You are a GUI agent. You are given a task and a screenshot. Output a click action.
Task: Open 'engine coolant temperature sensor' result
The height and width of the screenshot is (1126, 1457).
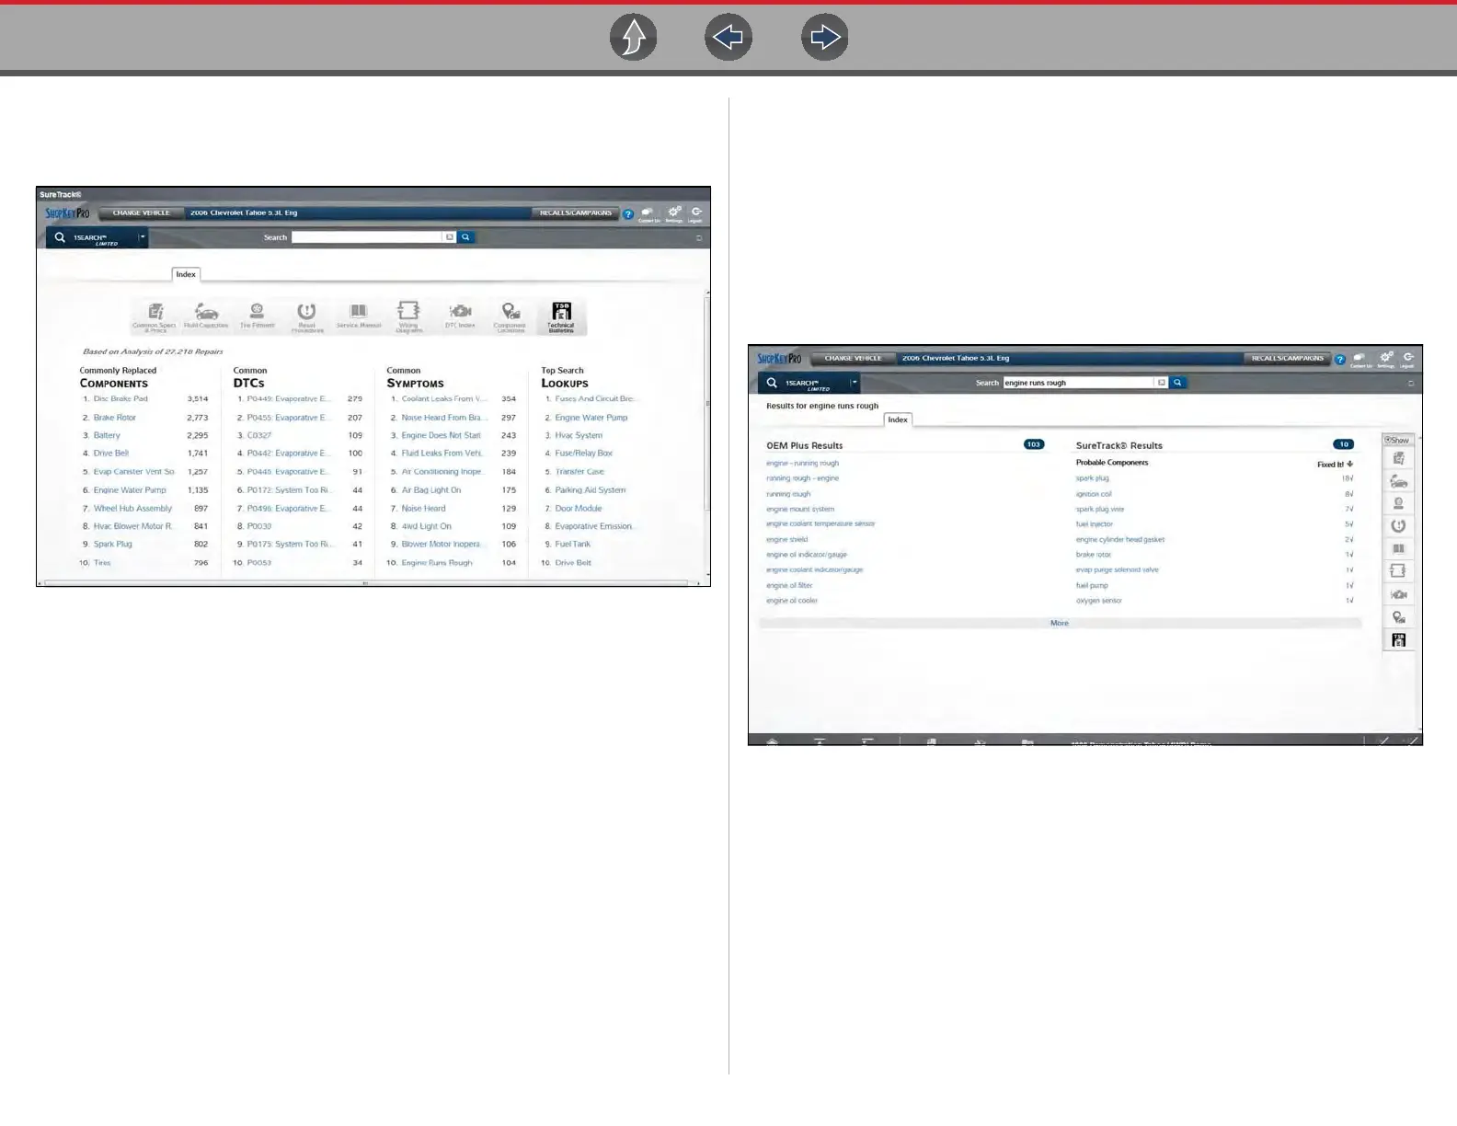click(x=820, y=524)
